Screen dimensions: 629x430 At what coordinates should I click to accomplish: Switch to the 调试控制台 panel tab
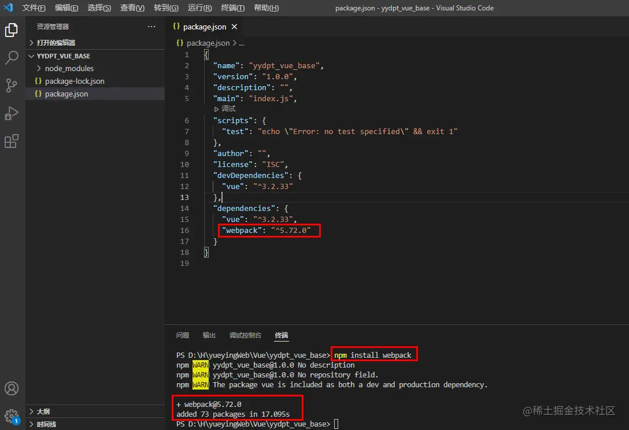245,335
